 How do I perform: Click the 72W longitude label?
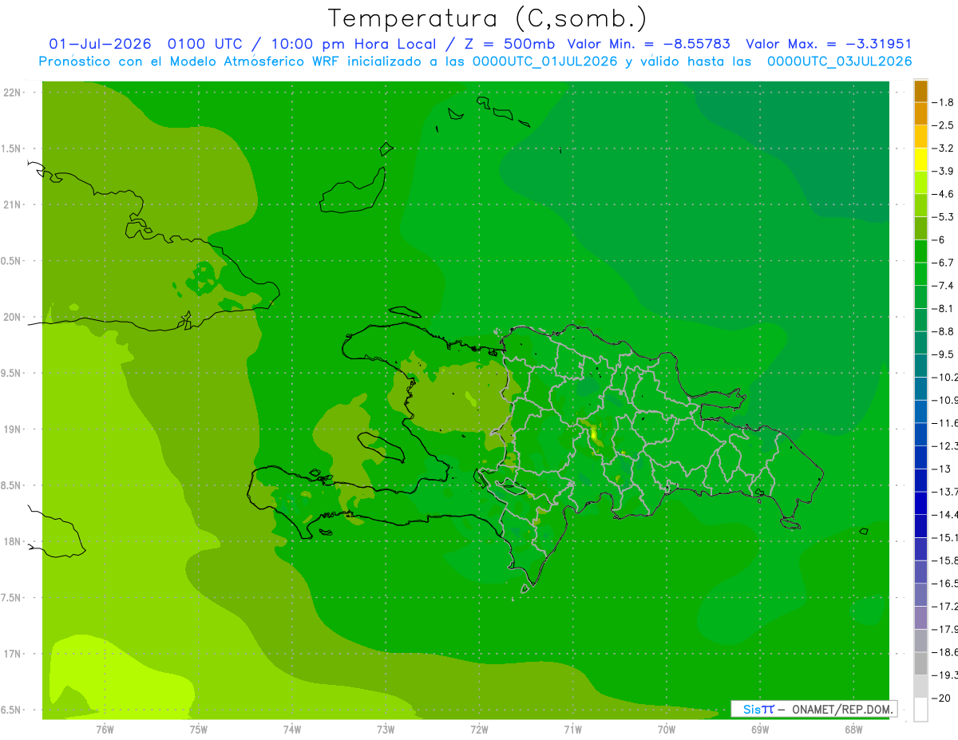click(x=479, y=729)
